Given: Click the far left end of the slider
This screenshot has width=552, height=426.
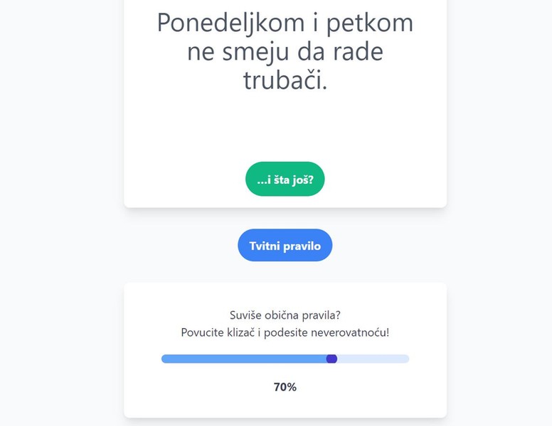Looking at the screenshot, I should pos(164,359).
